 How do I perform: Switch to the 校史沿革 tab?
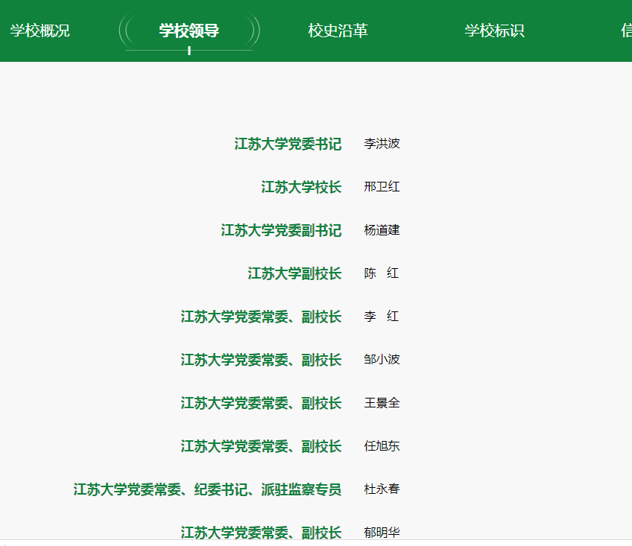coord(338,31)
